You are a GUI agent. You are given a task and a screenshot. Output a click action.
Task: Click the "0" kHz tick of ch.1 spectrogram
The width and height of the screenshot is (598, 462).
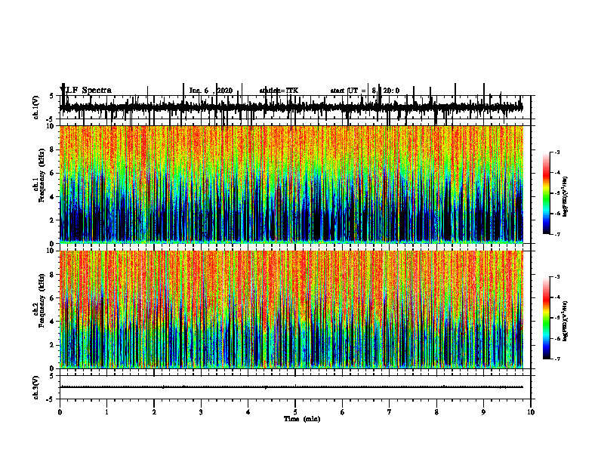click(x=53, y=244)
